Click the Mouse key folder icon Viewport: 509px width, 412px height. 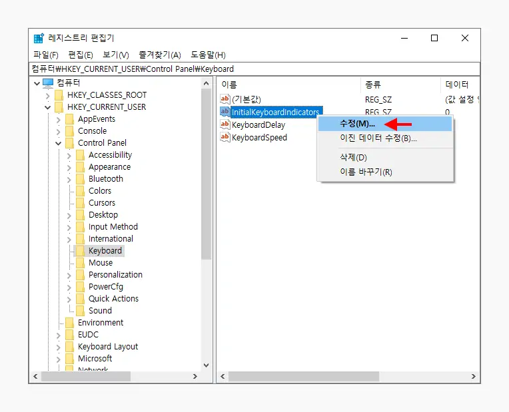[81, 263]
